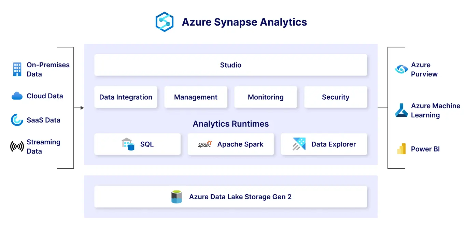Screen dimensions: 466x228
Task: Click the Azure Machine Learning flask icon
Action: [401, 111]
